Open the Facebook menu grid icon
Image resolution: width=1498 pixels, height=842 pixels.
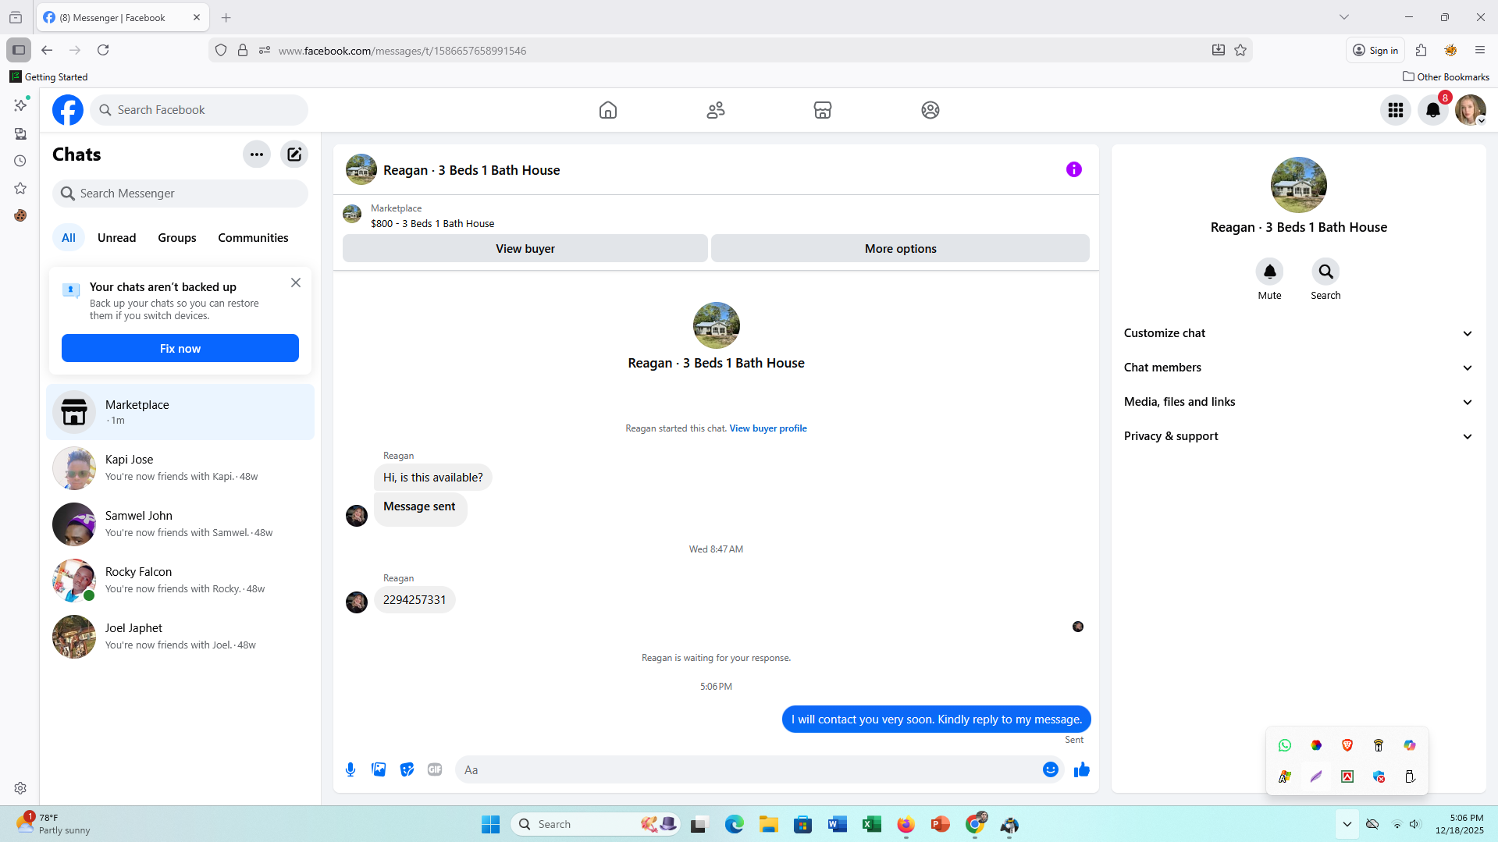click(1396, 110)
